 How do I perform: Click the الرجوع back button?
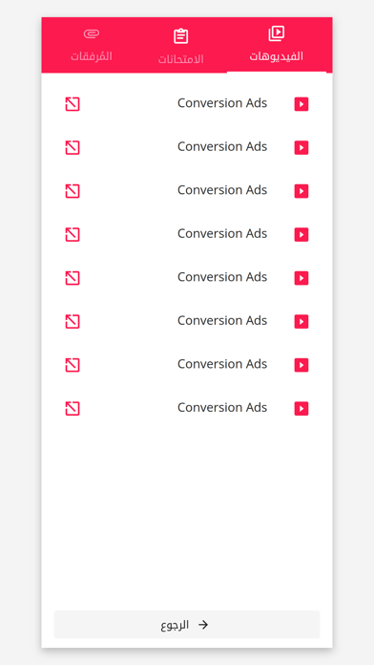(x=187, y=624)
